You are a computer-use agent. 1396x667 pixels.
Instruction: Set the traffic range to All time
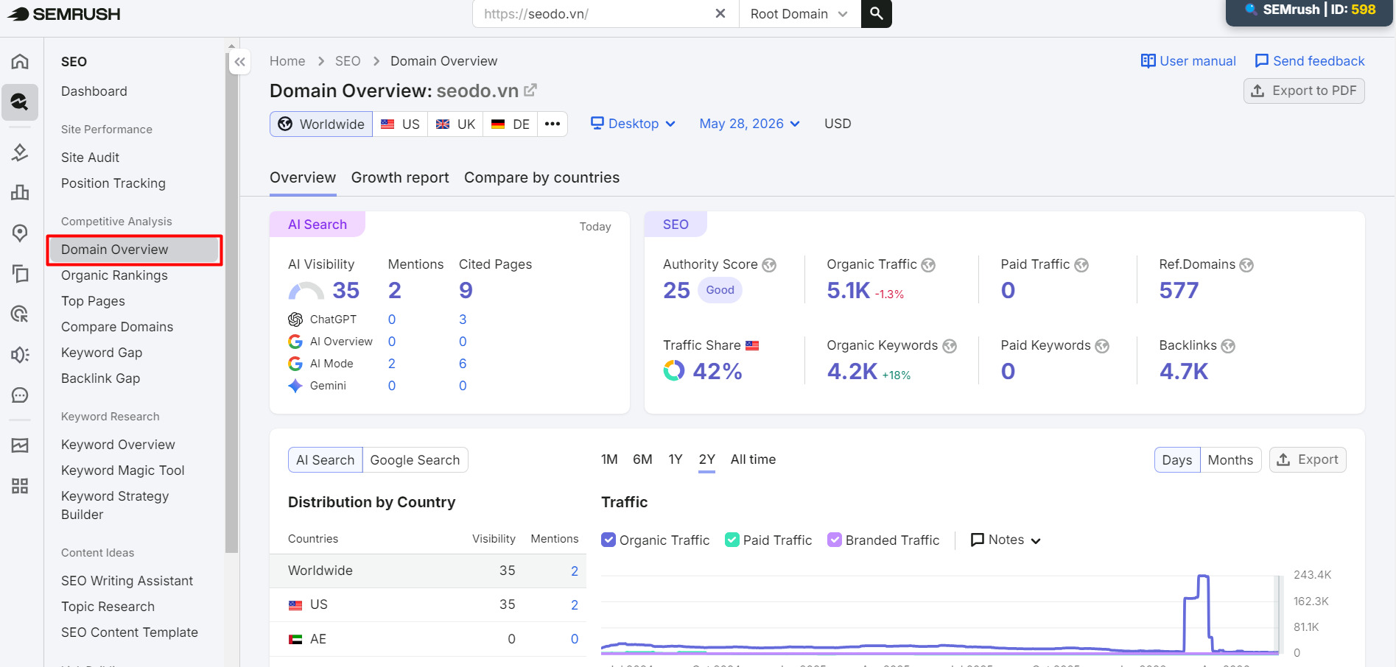pyautogui.click(x=753, y=459)
